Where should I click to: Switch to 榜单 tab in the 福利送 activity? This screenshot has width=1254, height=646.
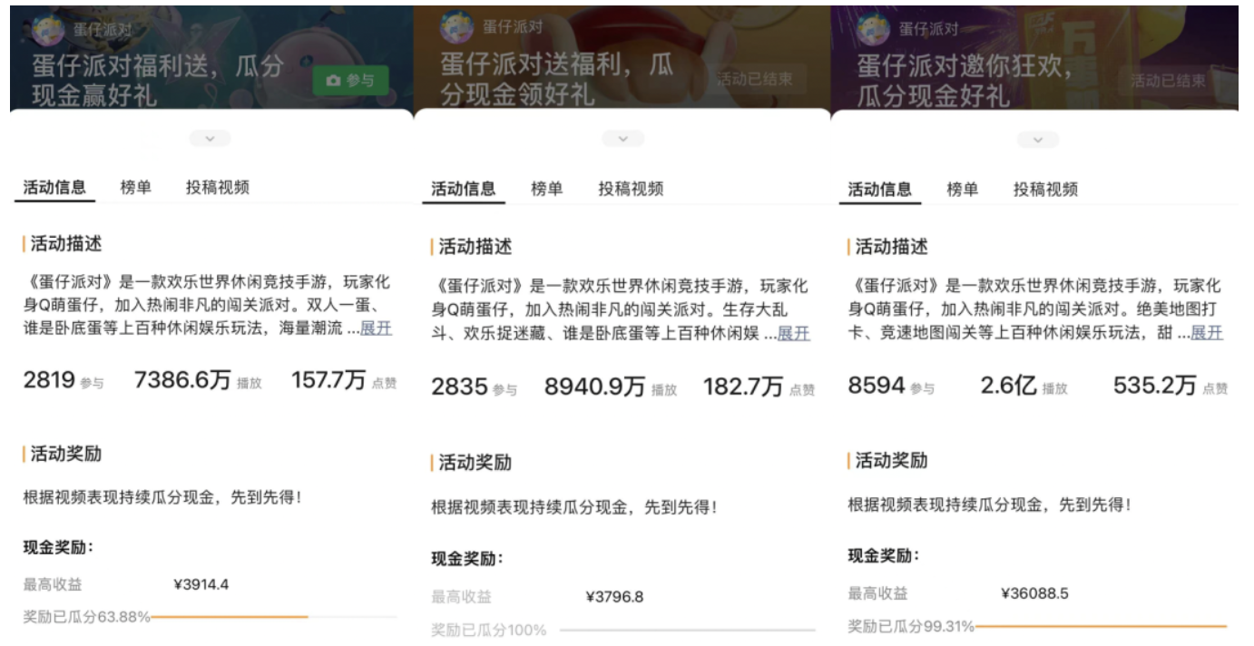tap(136, 188)
